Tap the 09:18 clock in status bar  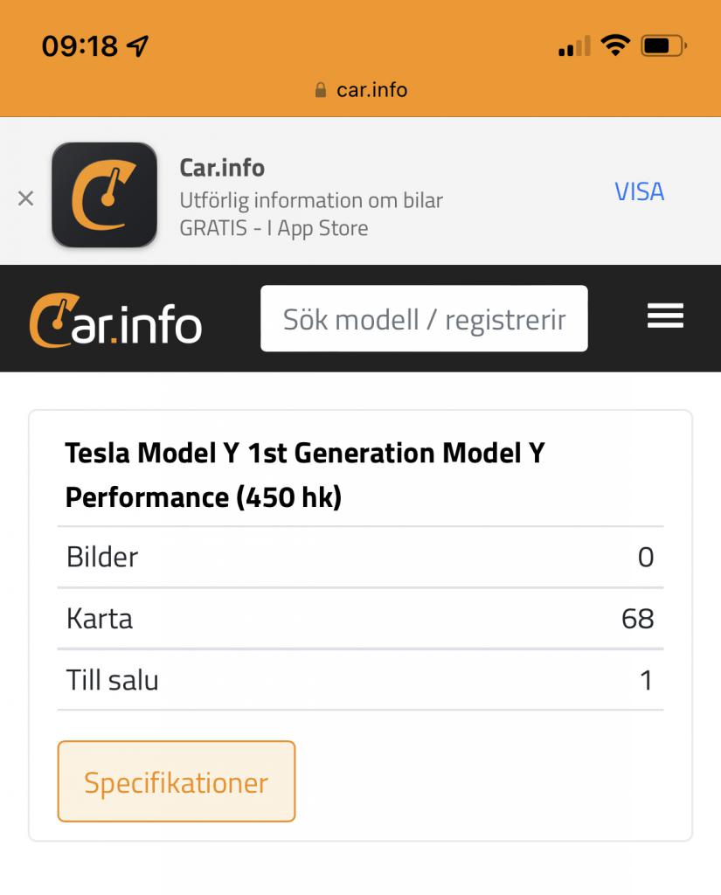tap(80, 45)
